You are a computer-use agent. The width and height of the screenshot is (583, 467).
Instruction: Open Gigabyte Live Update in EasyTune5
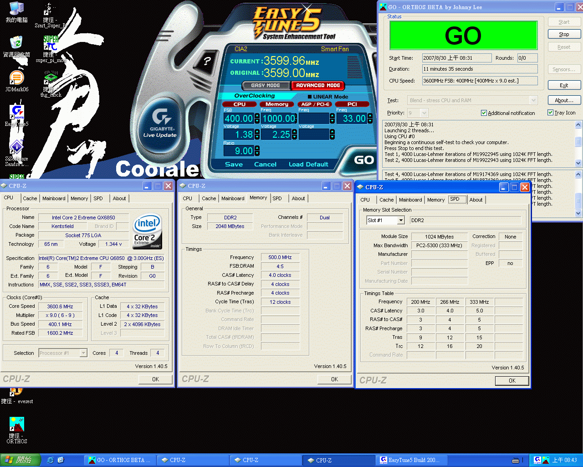160,122
